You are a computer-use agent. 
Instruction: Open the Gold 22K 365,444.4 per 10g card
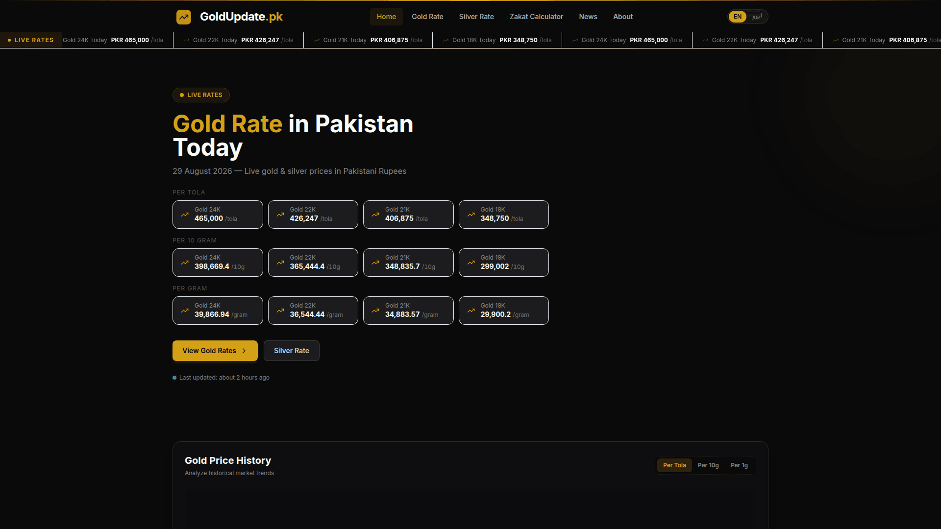313,263
